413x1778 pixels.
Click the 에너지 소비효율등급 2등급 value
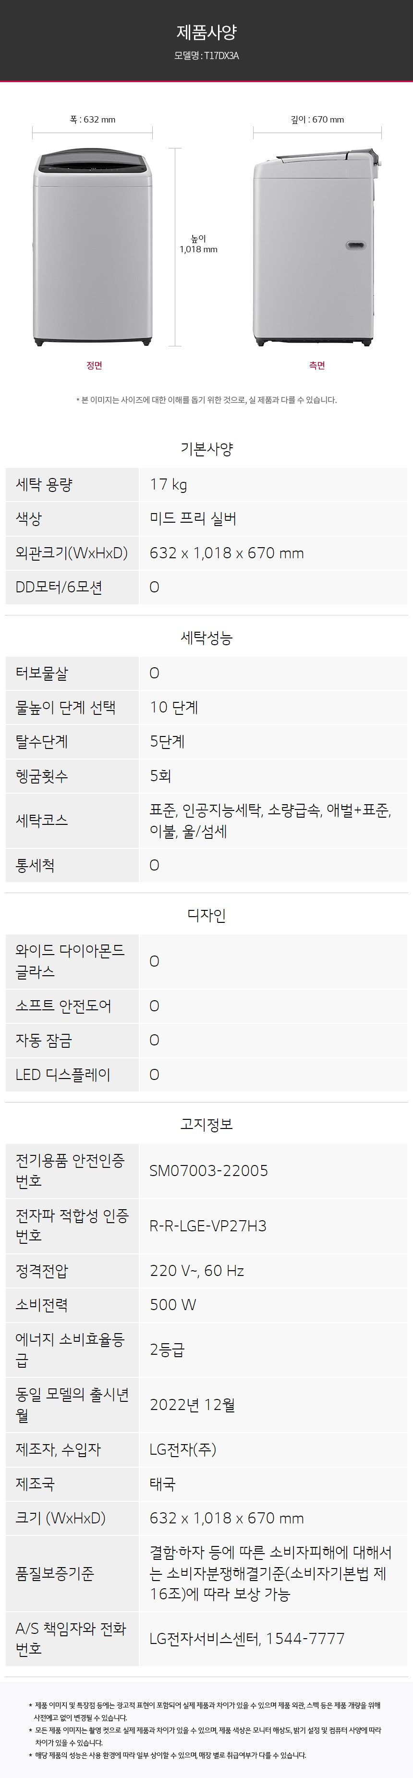tap(168, 1350)
